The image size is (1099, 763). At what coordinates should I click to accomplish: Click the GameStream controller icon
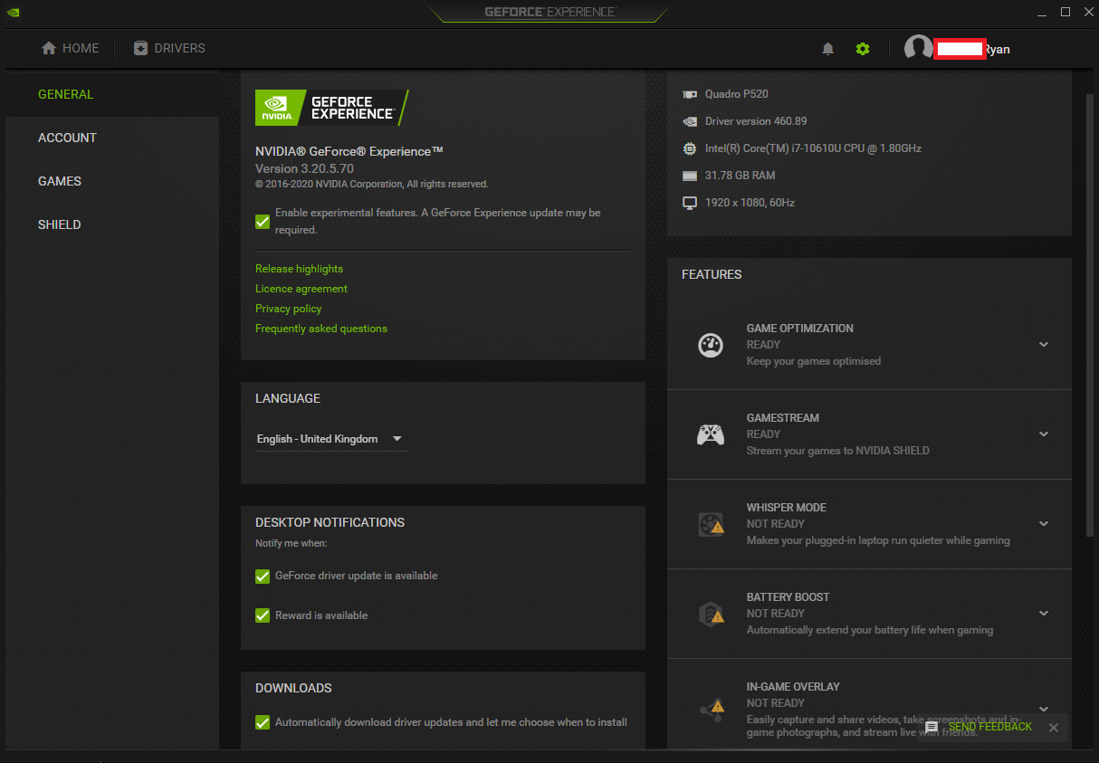(x=711, y=434)
